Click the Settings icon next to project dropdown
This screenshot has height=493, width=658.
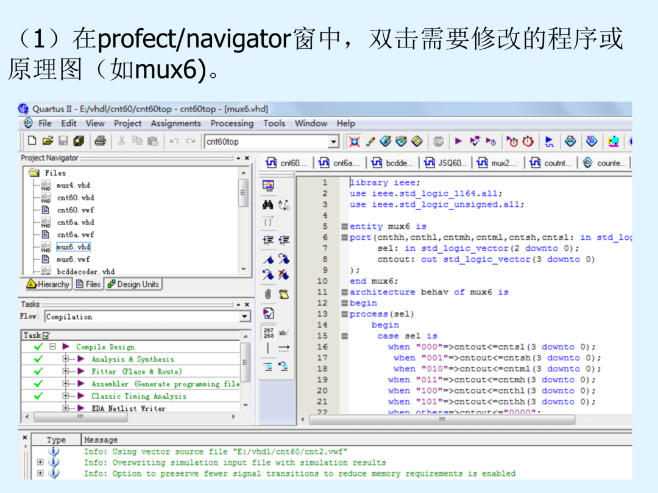pyautogui.click(x=355, y=142)
